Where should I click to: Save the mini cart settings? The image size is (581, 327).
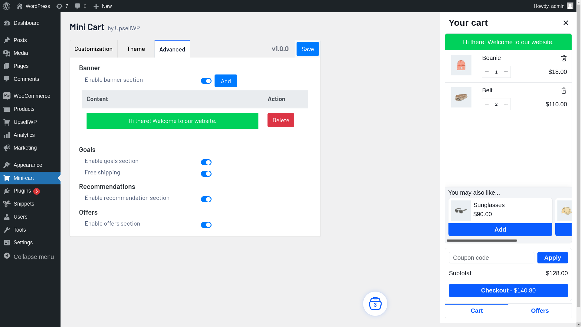pos(307,49)
